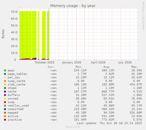Click the '70 G' axis tick label
146x130 pixels.
pyautogui.click(x=14, y=12)
